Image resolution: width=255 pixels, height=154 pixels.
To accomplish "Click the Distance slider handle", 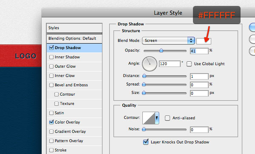I will [144, 76].
